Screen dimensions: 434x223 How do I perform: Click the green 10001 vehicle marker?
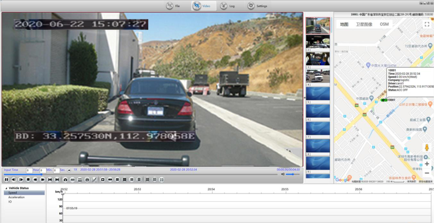[384, 100]
